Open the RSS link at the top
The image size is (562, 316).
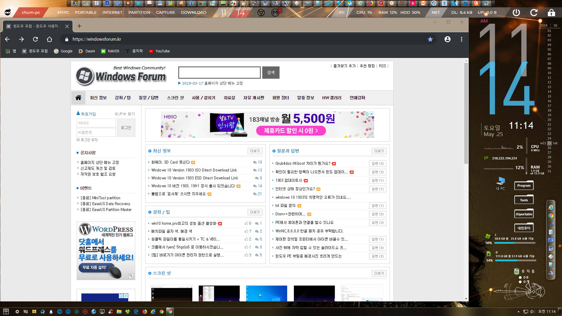(x=382, y=66)
